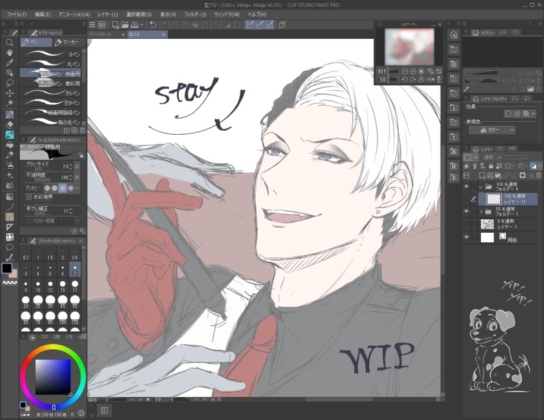This screenshot has height=420, width=544.
Task: Create new canvas from the command bar
Action: pyautogui.click(x=115, y=25)
